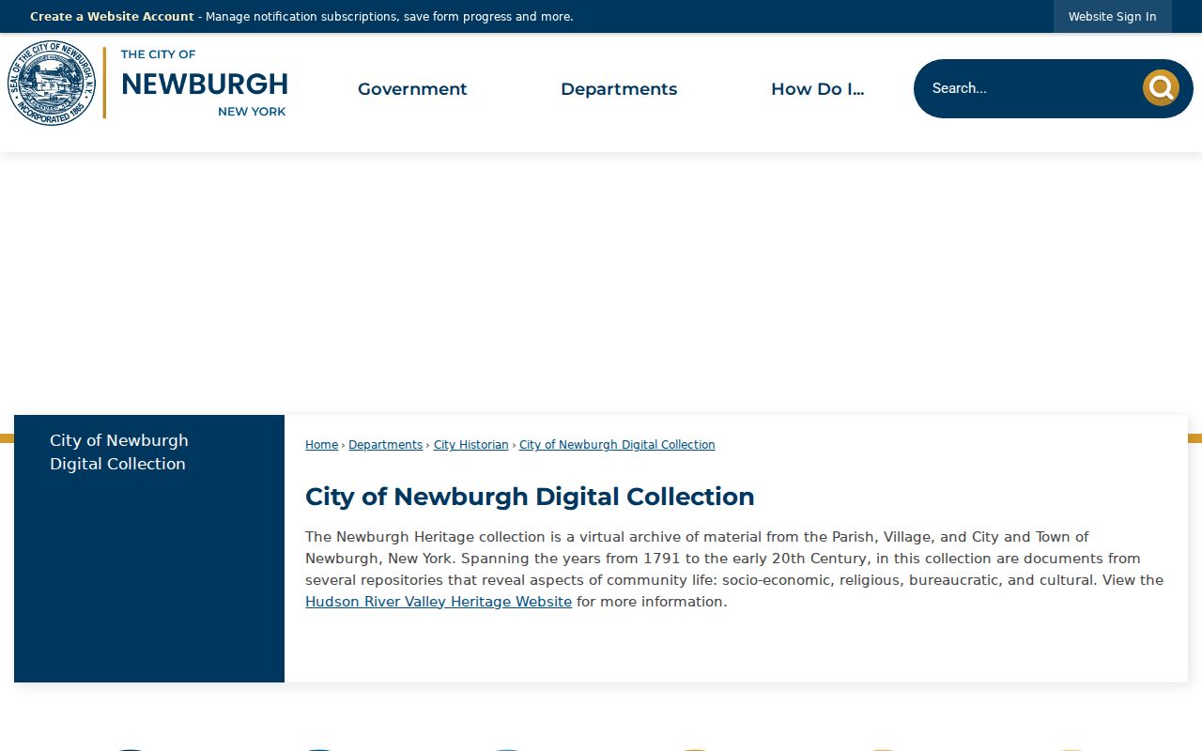Open the Departments breadcrumb link

click(x=385, y=445)
